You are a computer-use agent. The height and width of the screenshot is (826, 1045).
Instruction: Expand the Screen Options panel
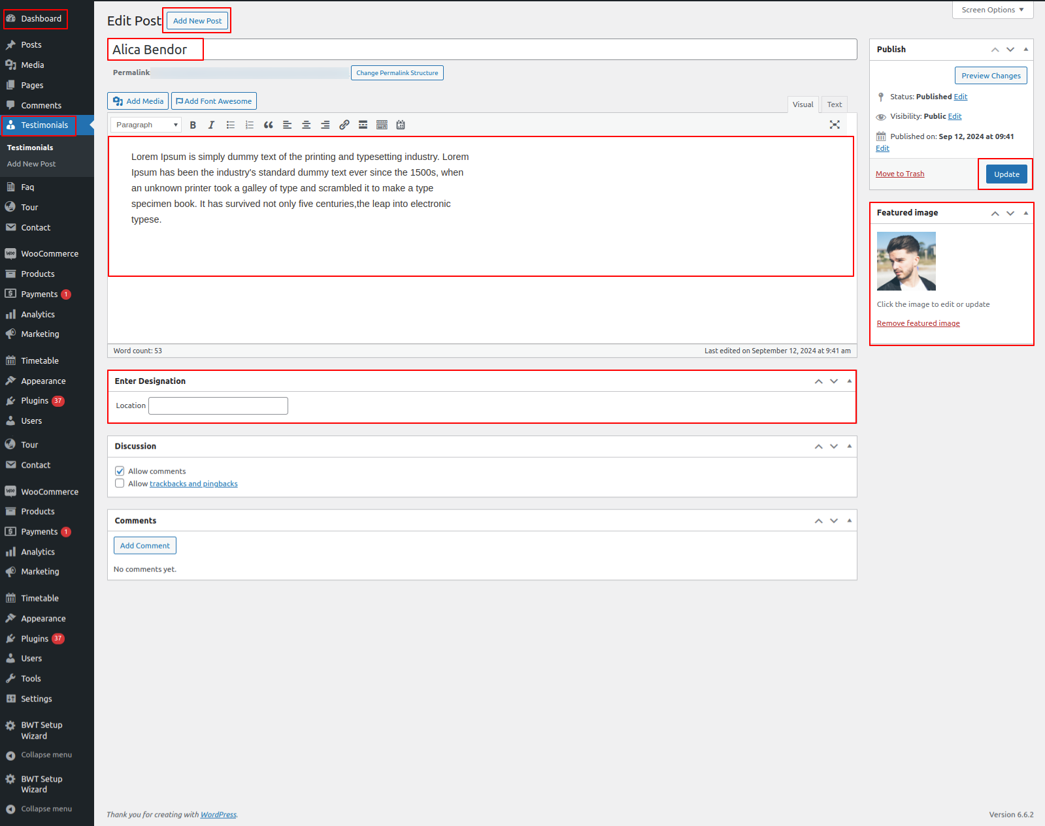click(x=992, y=10)
